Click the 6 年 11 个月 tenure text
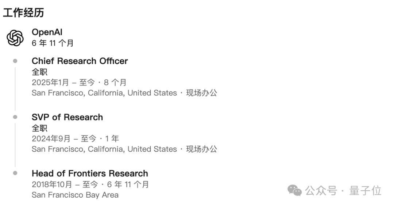 click(x=53, y=43)
